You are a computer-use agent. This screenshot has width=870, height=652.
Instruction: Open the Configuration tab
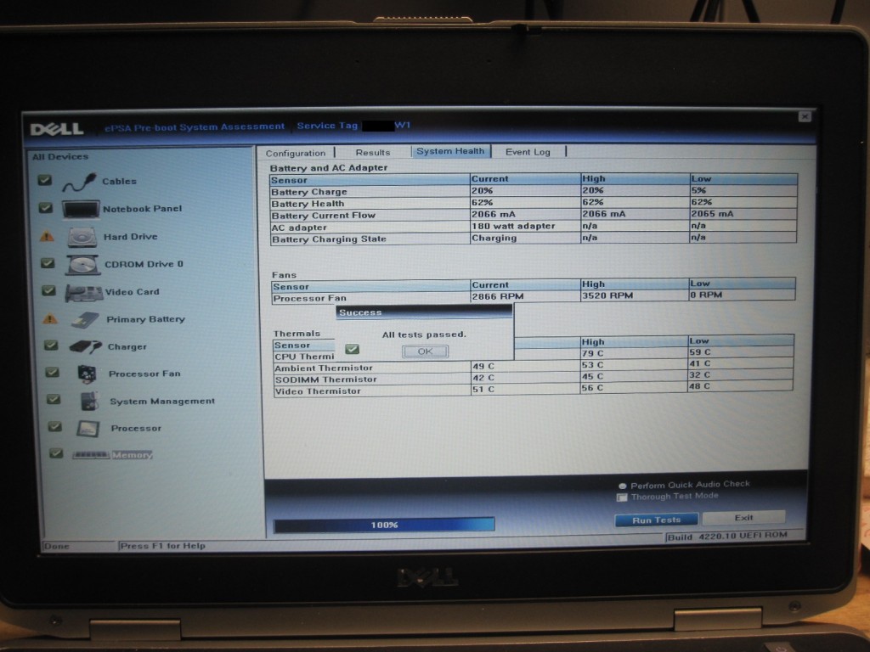296,153
